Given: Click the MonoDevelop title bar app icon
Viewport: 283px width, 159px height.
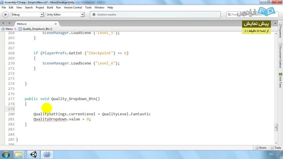Looking at the screenshot, I should pos(2,2).
